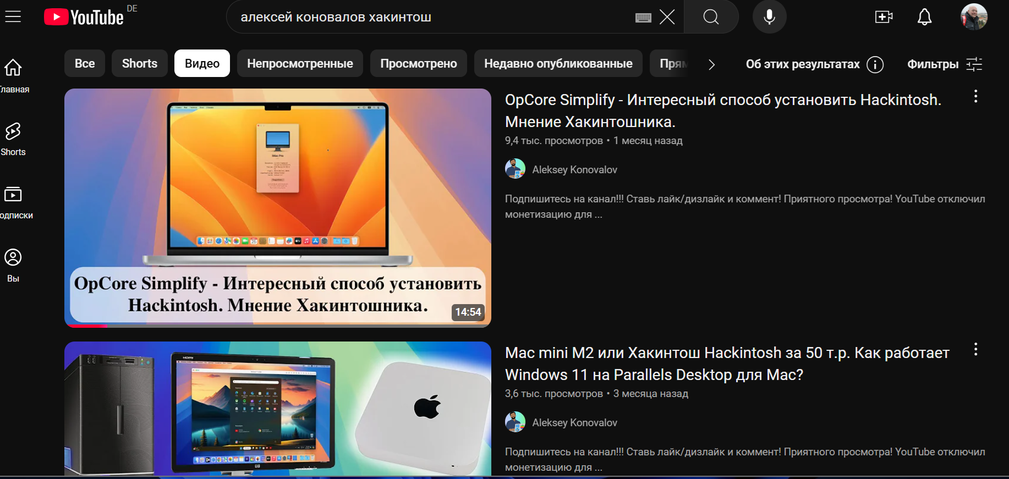The width and height of the screenshot is (1009, 479).
Task: Start voice search with microphone
Action: tap(770, 17)
